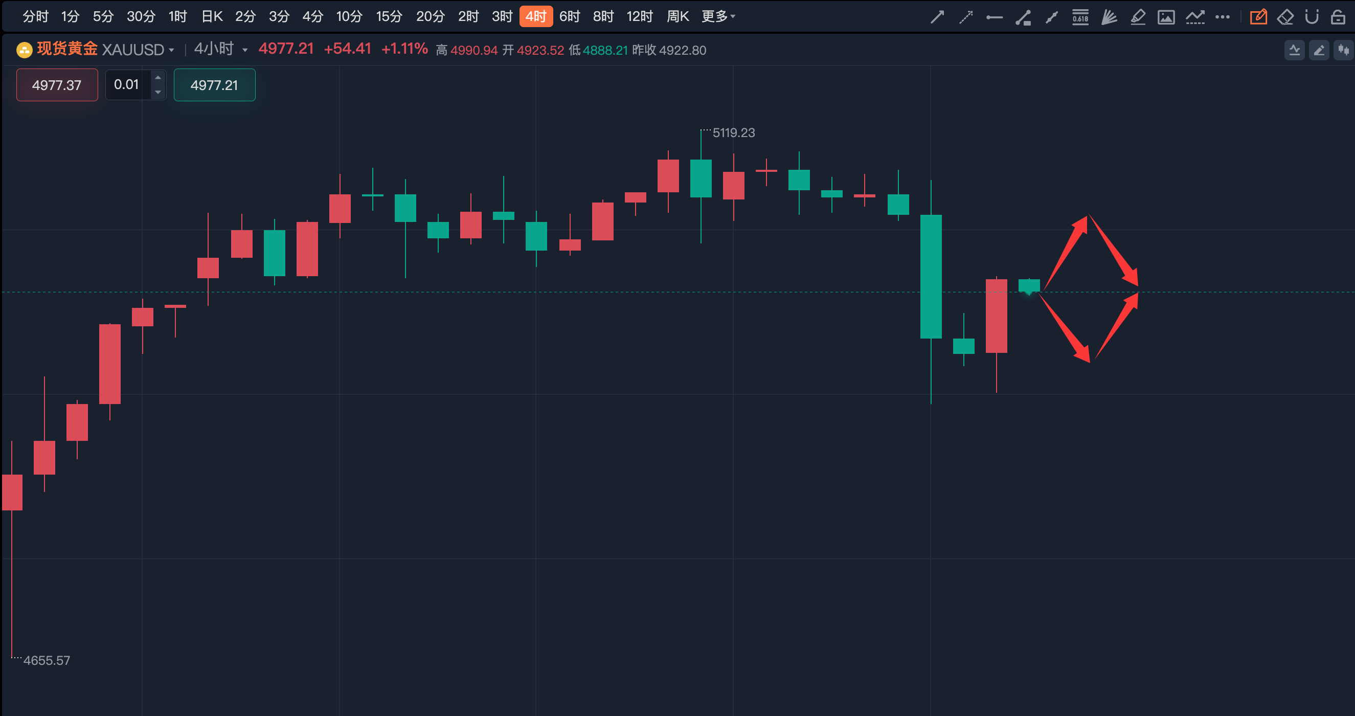Select the highlighter marker tool
1355x716 pixels.
pos(1138,17)
